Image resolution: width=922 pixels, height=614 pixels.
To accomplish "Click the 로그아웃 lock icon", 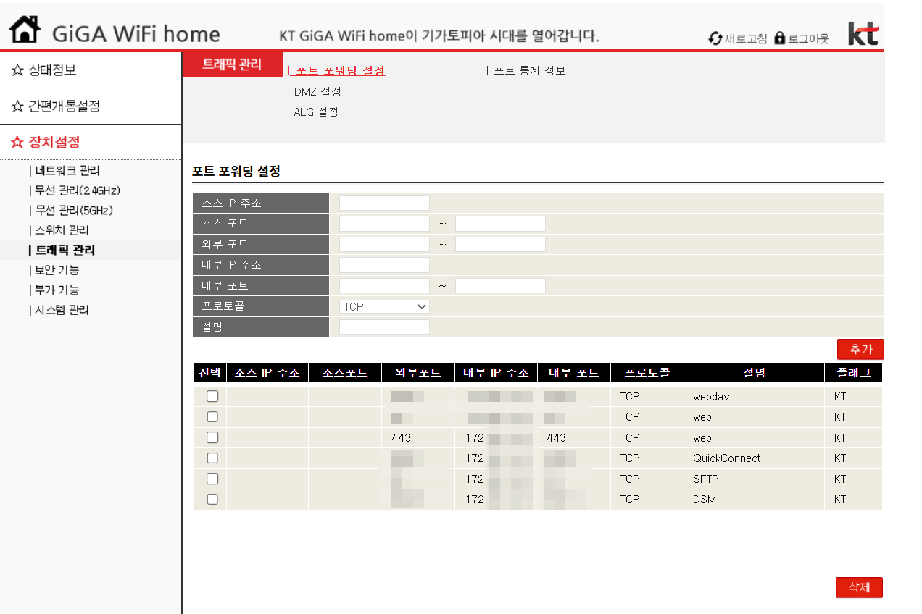I will (x=780, y=38).
